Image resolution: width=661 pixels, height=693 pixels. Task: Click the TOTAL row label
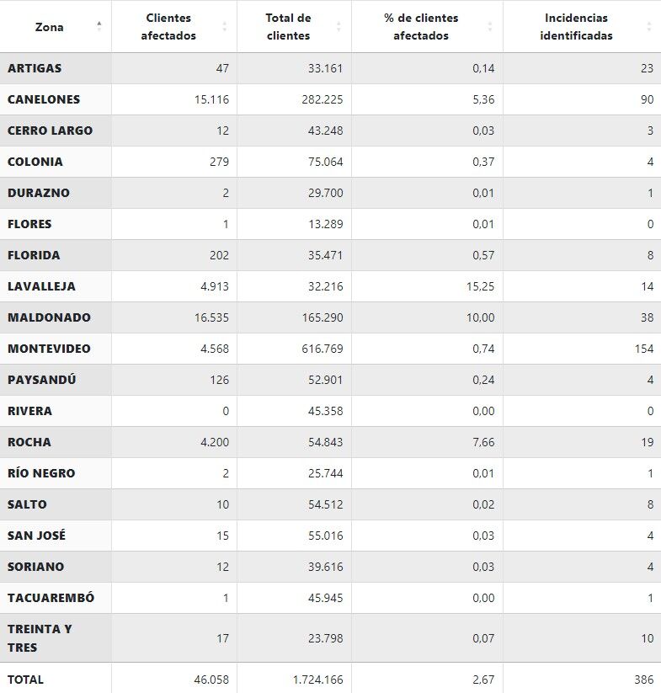pos(25,679)
